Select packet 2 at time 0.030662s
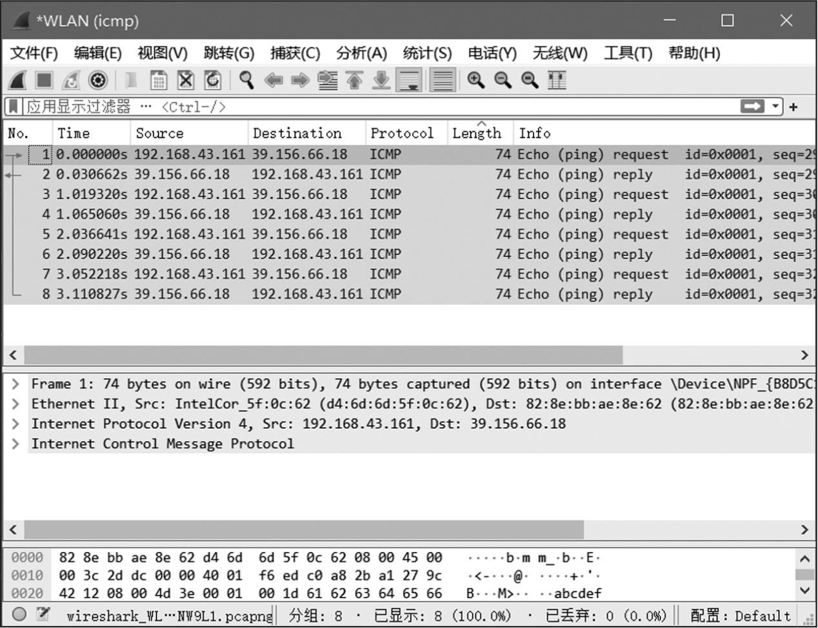 pos(409,175)
